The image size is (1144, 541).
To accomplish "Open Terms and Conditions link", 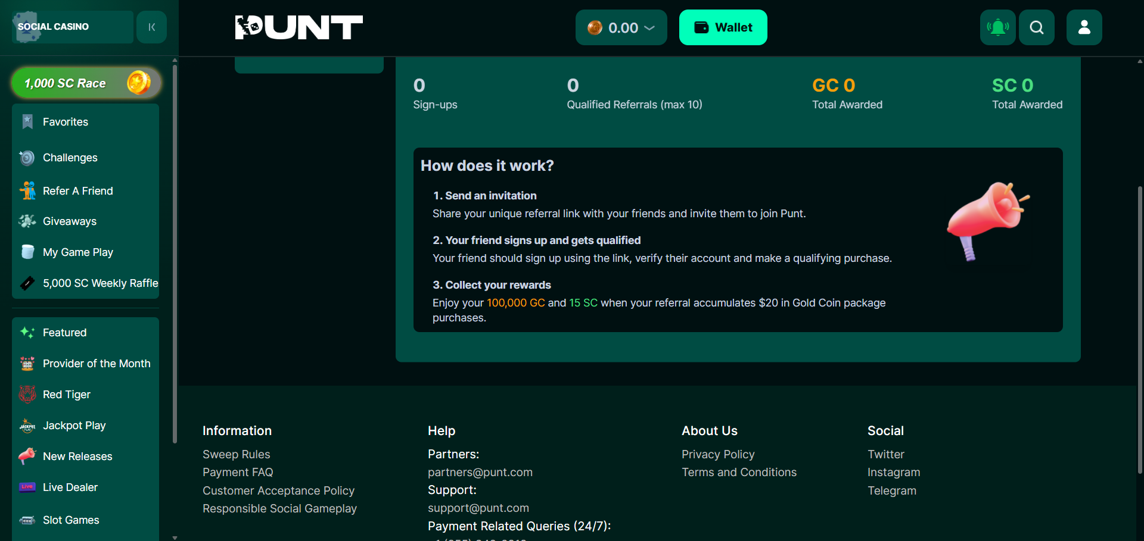I will click(x=739, y=472).
